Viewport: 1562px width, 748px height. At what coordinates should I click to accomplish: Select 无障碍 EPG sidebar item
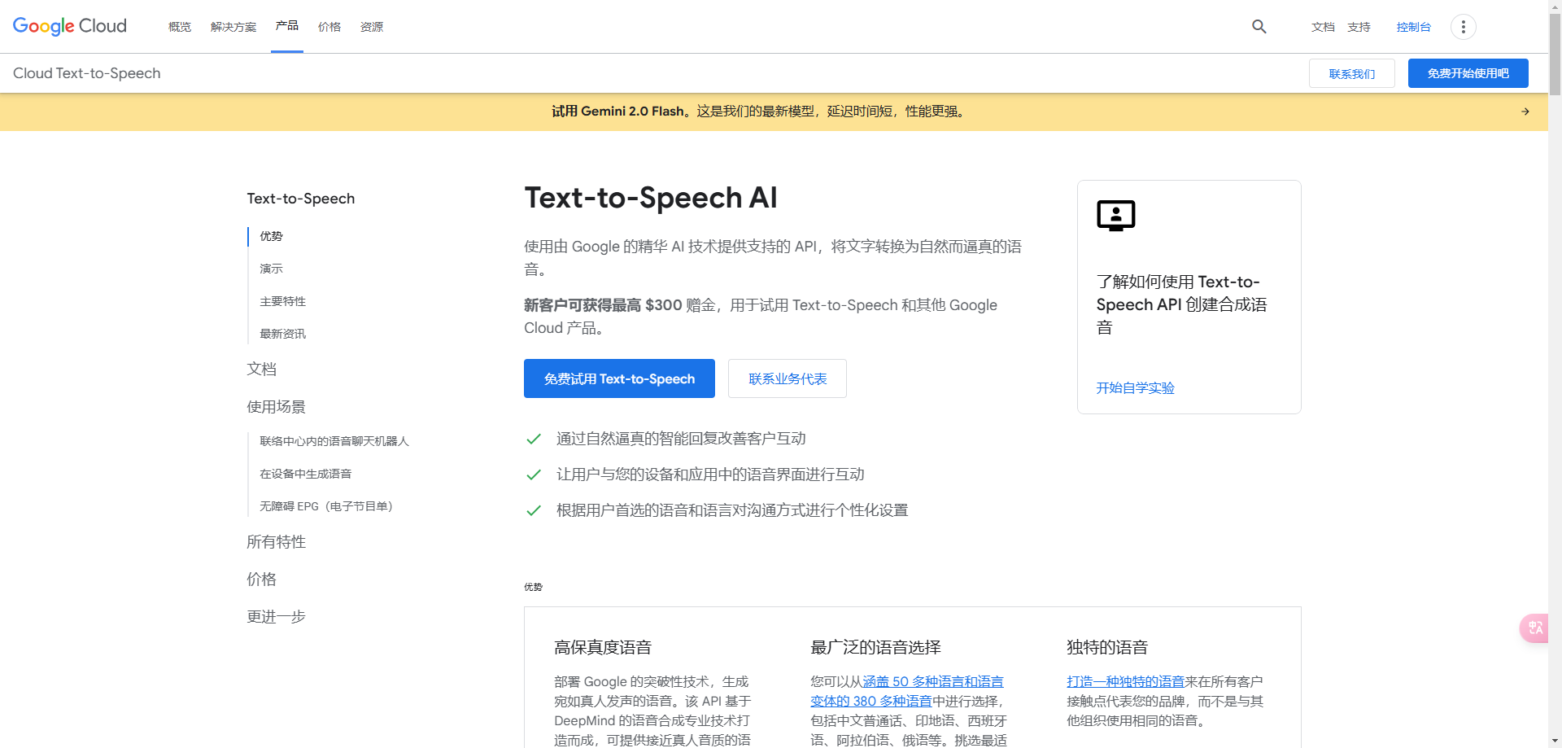[326, 506]
